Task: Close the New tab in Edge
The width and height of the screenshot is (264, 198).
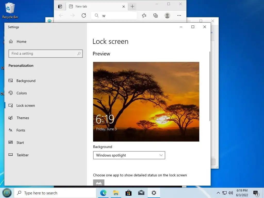Action: click(x=123, y=6)
